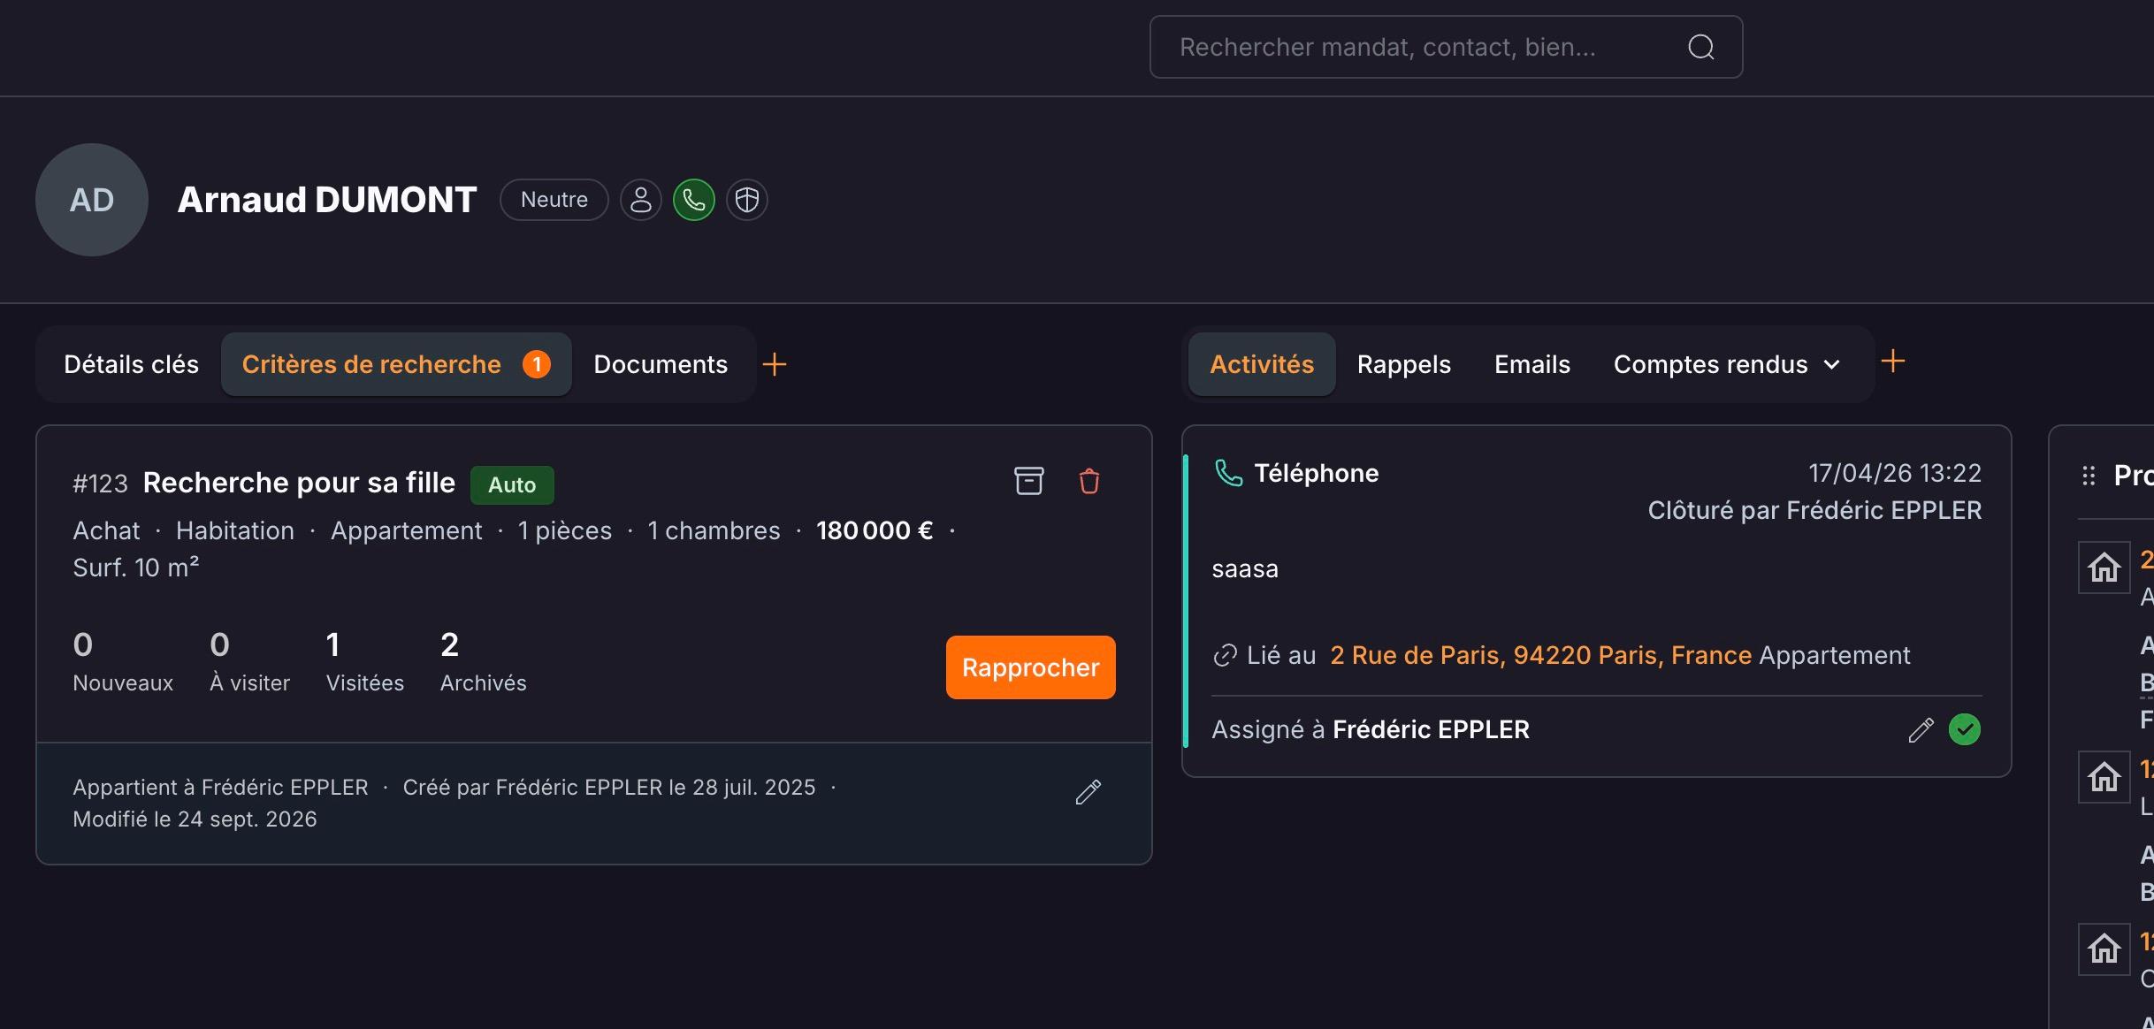This screenshot has width=2154, height=1029.
Task: Click the 180 000 € price value
Action: coord(875,530)
